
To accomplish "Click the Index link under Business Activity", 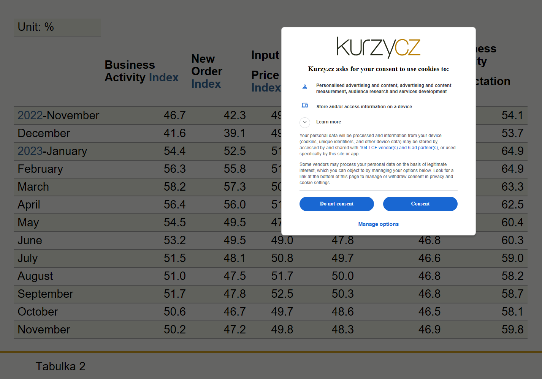I will [164, 77].
